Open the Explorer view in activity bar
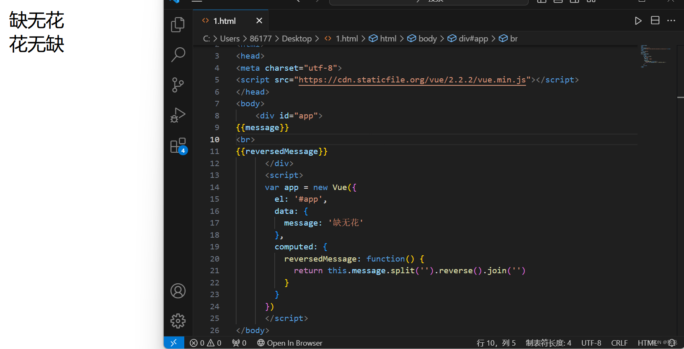 [x=178, y=25]
